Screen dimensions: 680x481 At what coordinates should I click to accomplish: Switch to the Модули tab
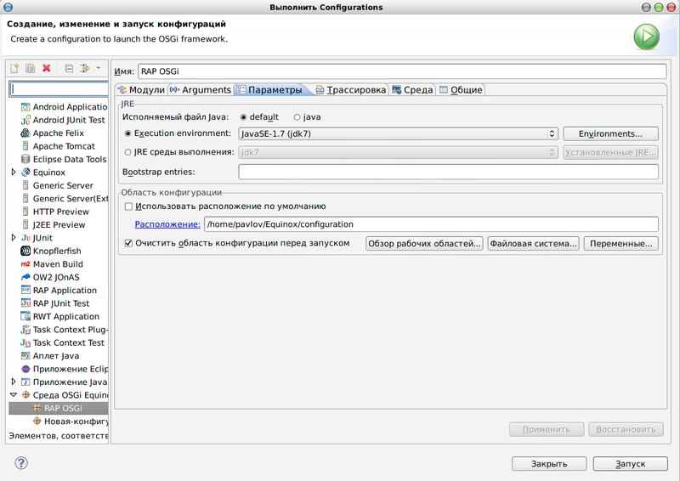coord(141,90)
